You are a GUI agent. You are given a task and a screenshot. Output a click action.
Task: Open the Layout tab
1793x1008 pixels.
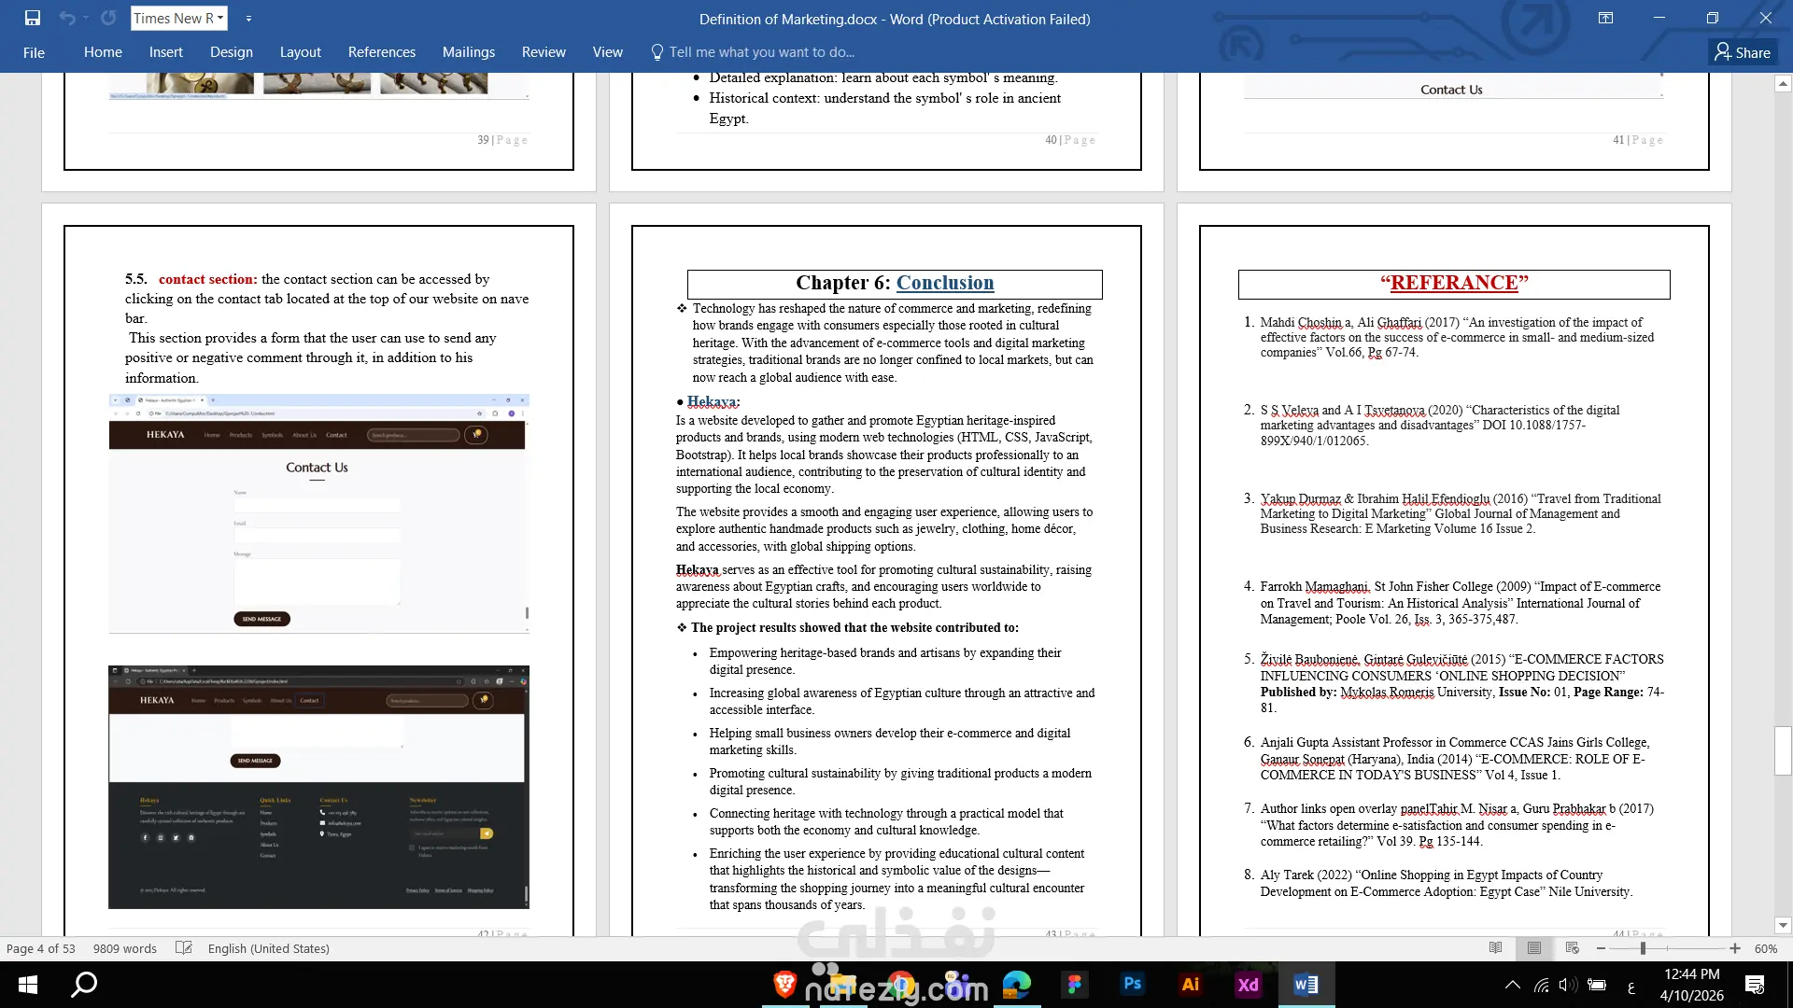[300, 52]
